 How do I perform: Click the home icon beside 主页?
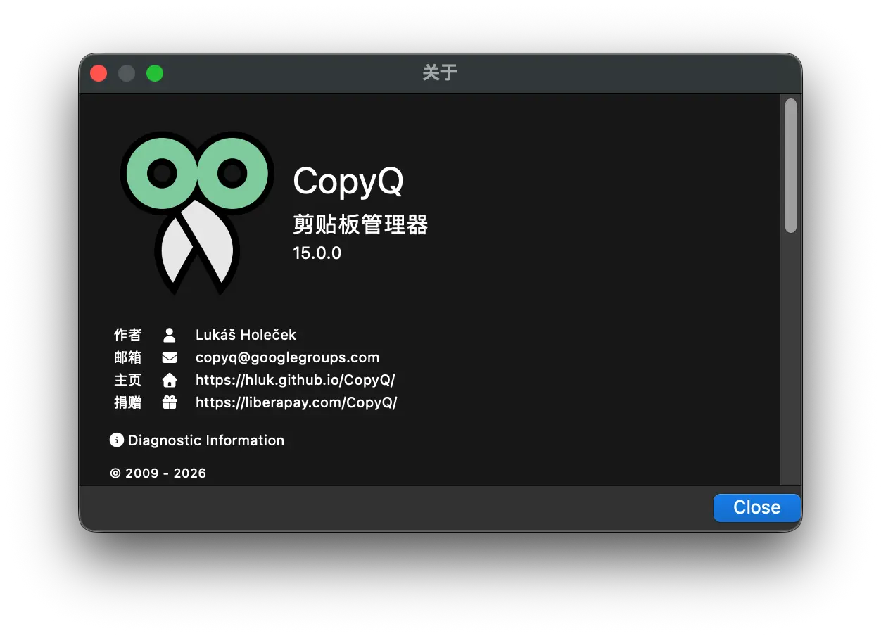coord(169,380)
